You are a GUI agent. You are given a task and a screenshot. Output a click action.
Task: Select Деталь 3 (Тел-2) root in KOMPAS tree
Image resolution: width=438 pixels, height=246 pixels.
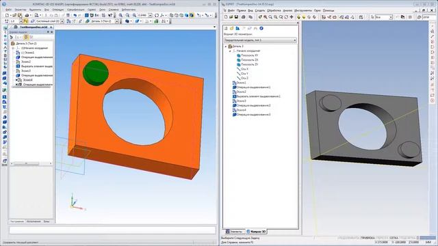pos(26,44)
